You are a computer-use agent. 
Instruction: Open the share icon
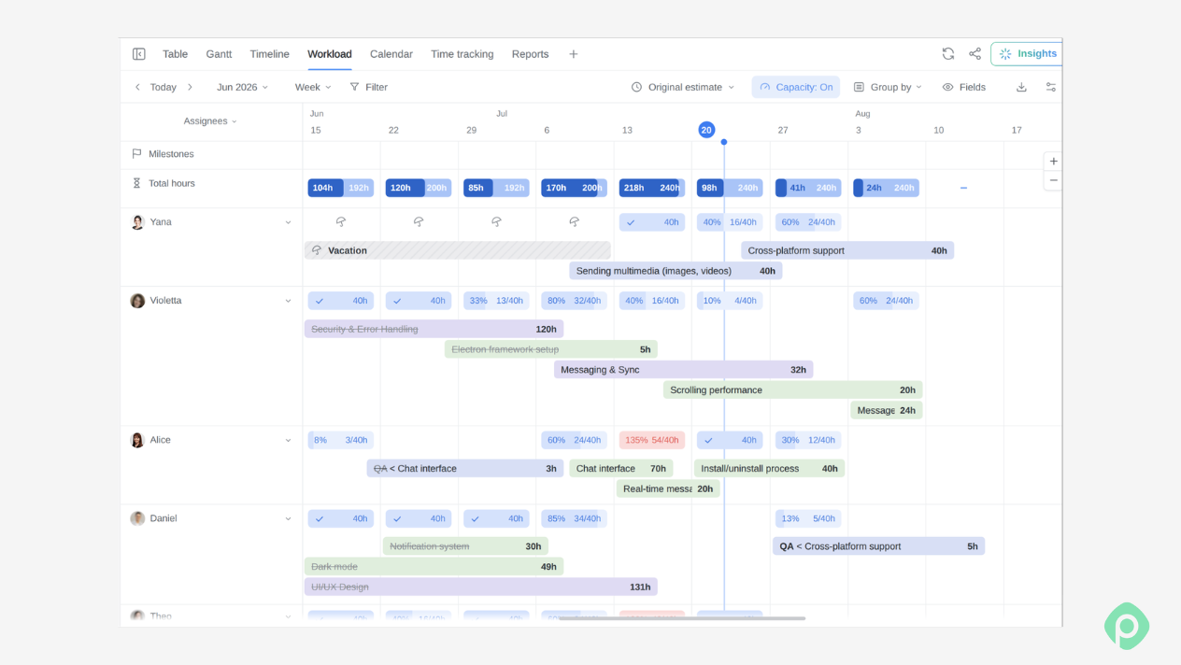pos(975,54)
